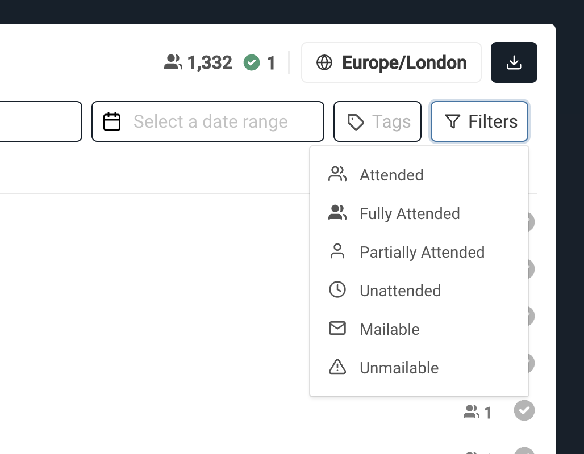Open the Tags dropdown

coord(377,121)
